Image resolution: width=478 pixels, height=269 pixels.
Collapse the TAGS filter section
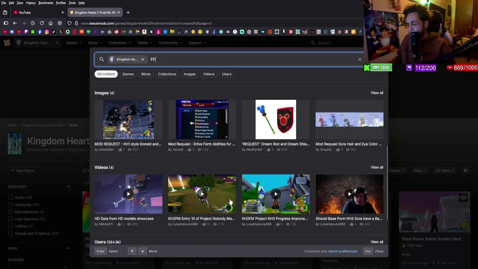tap(68, 248)
